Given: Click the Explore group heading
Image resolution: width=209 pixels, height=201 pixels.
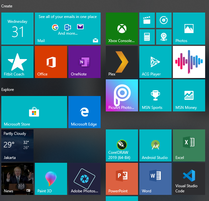Looking at the screenshot, I should click(x=8, y=90).
